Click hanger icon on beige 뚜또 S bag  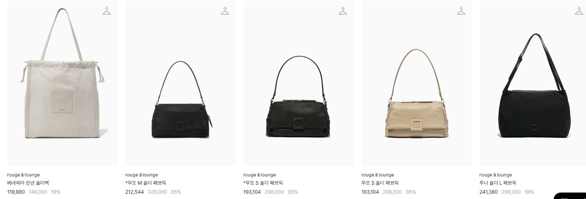point(461,11)
